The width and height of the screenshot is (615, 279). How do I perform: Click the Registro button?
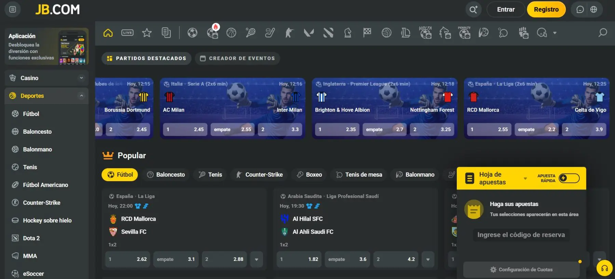(x=546, y=10)
